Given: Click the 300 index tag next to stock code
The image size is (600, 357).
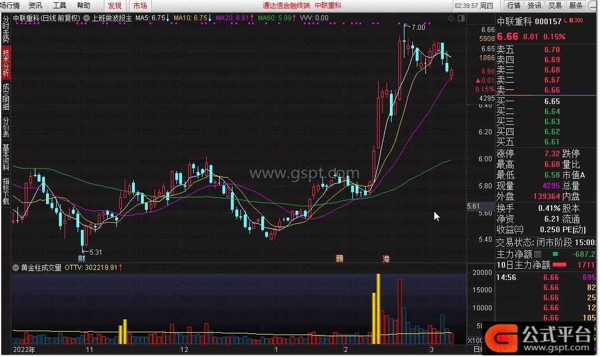Looking at the screenshot, I should pyautogui.click(x=578, y=20).
